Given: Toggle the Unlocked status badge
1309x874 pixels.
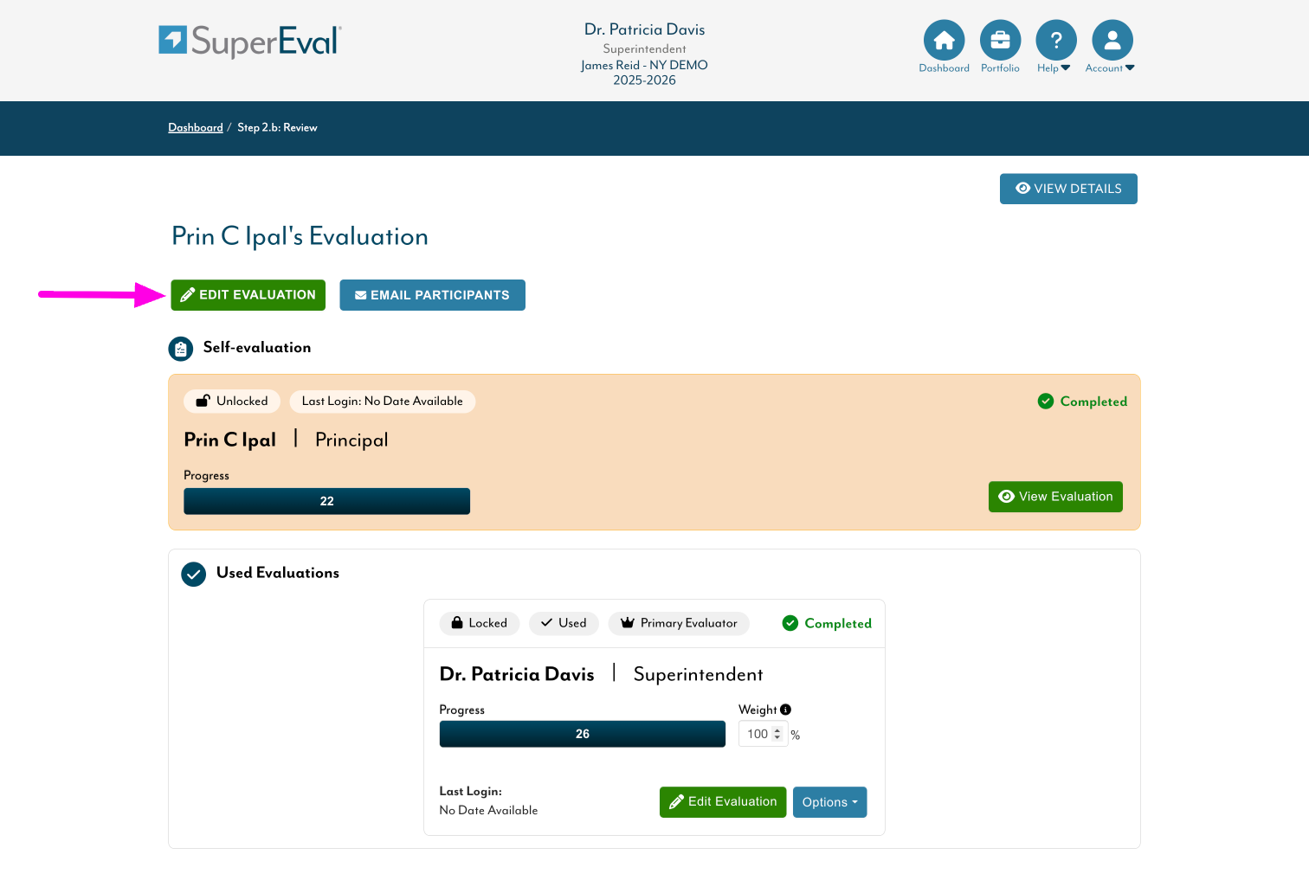Looking at the screenshot, I should pyautogui.click(x=232, y=402).
